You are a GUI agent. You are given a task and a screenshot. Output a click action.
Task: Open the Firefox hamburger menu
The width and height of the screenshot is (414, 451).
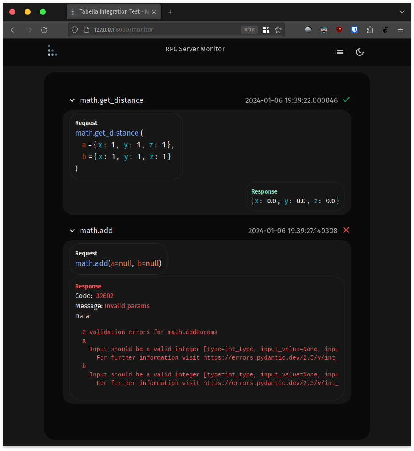[x=400, y=30]
